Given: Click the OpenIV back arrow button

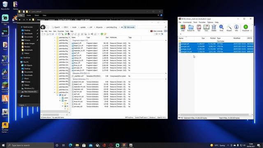Looking at the screenshot, I should tap(43, 27).
